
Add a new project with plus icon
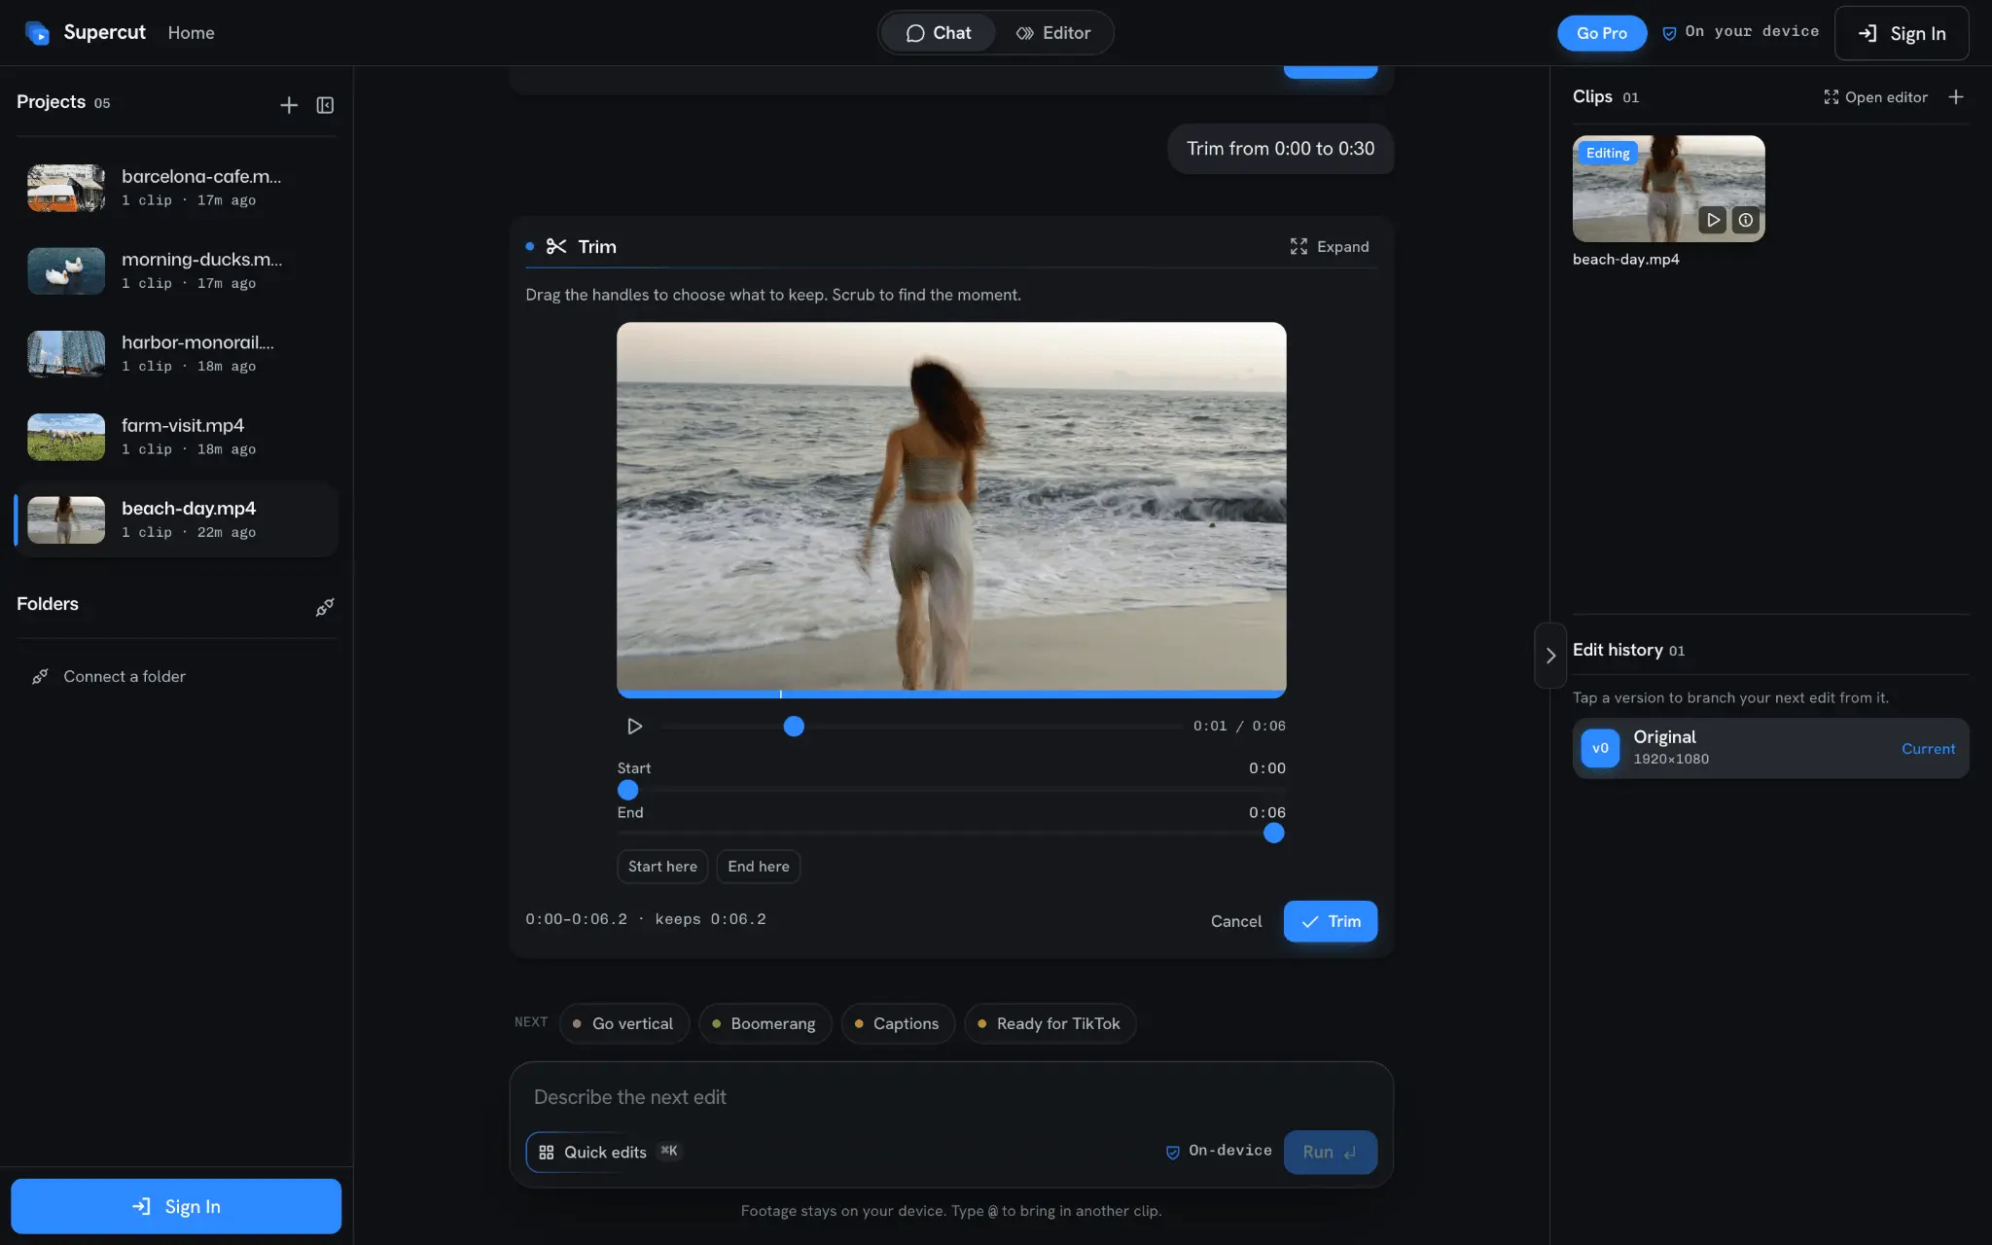[289, 105]
